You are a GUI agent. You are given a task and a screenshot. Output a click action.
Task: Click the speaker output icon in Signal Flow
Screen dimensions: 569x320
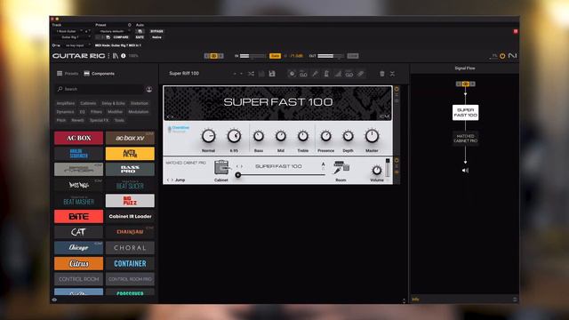465,170
